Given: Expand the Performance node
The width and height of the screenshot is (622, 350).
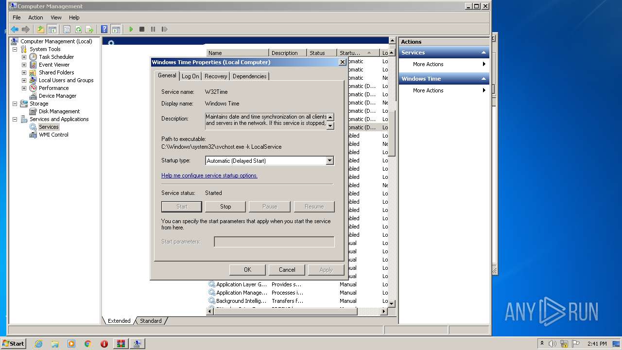Looking at the screenshot, I should pyautogui.click(x=24, y=88).
